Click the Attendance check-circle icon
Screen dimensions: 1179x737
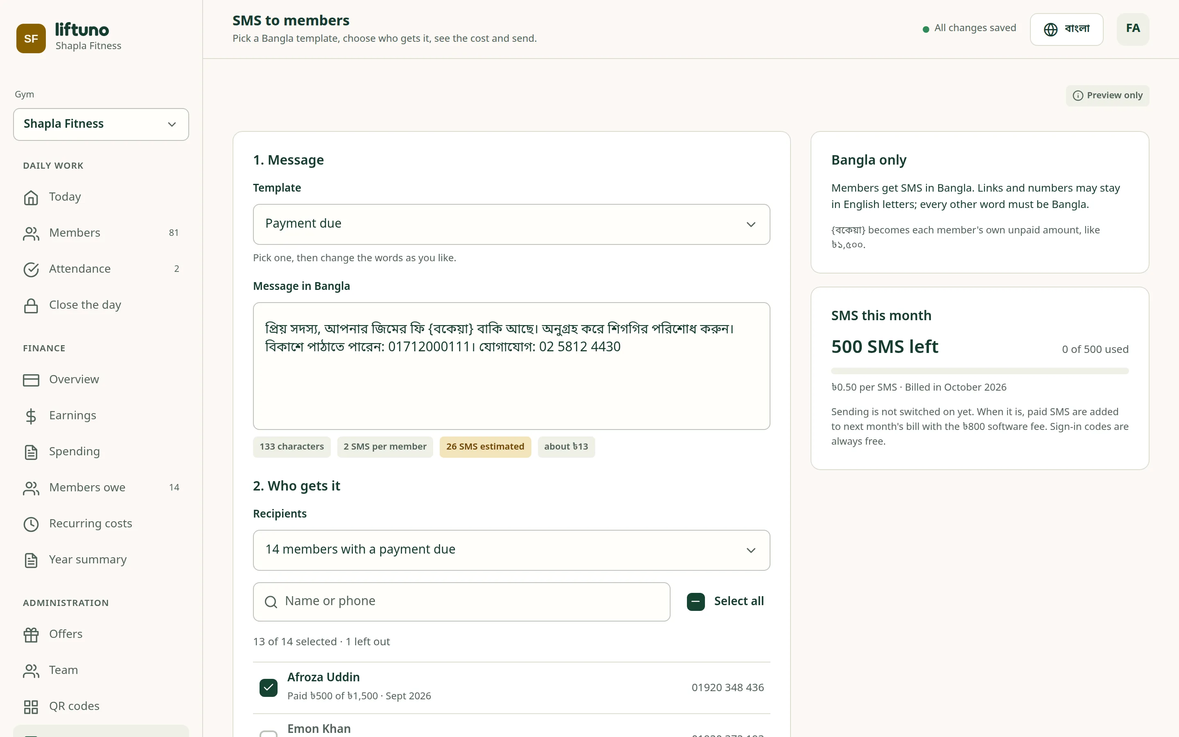31,269
